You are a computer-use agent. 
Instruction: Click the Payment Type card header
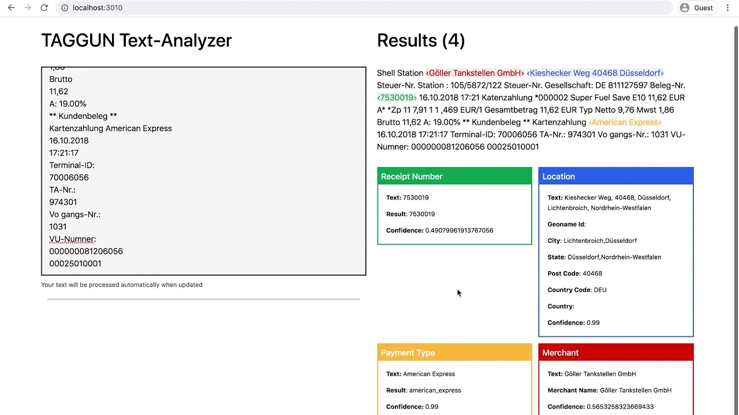454,353
